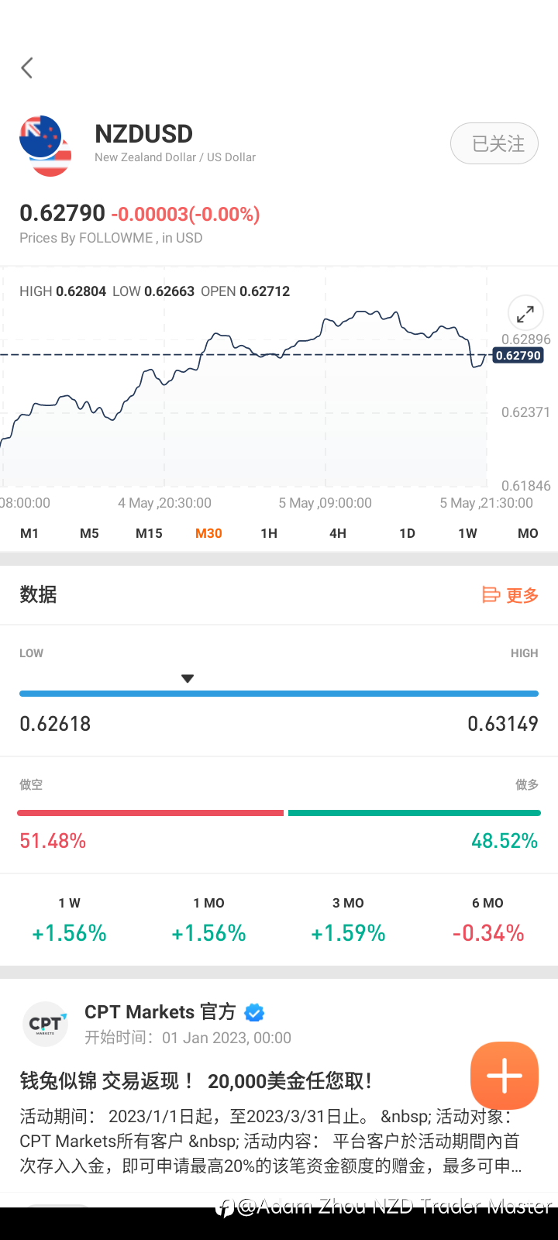Select the MO monthly timeframe

(528, 533)
